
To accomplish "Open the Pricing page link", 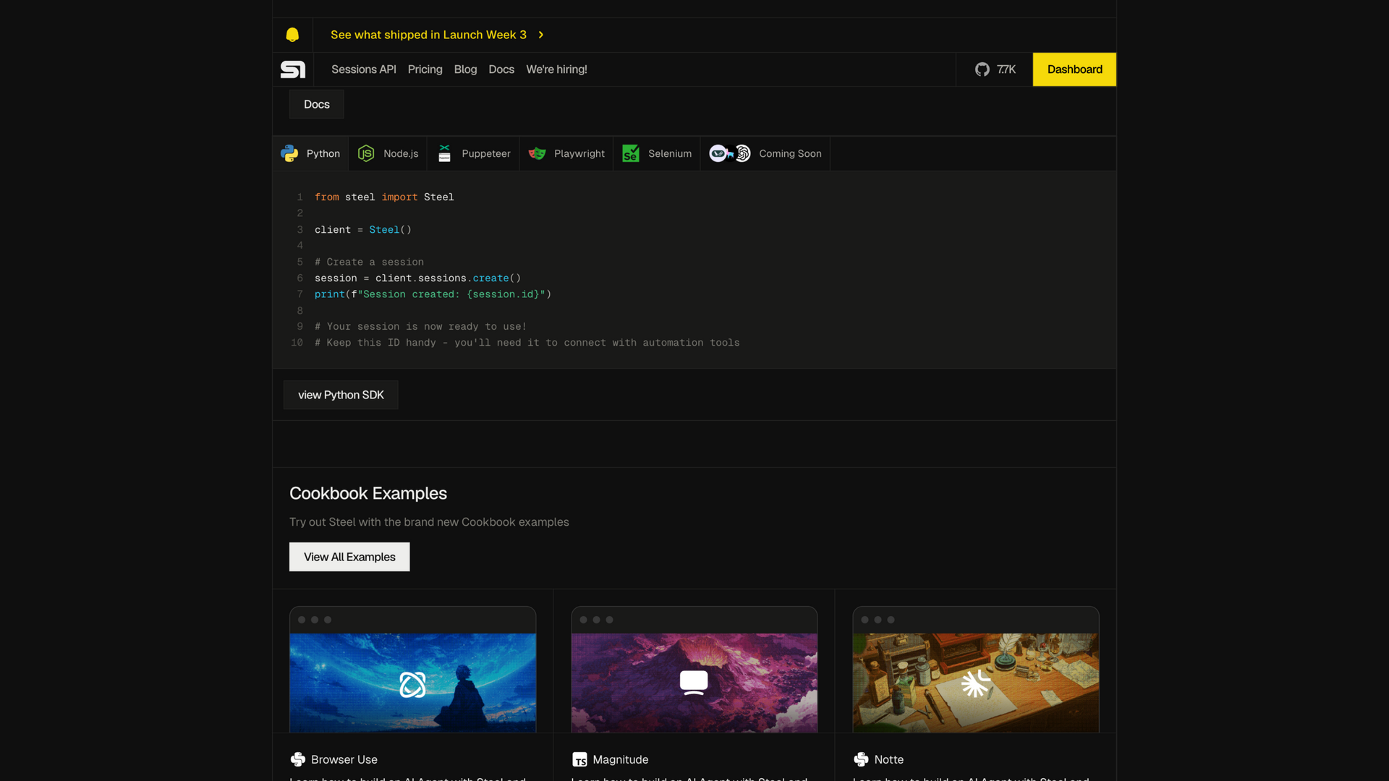I will coord(425,69).
